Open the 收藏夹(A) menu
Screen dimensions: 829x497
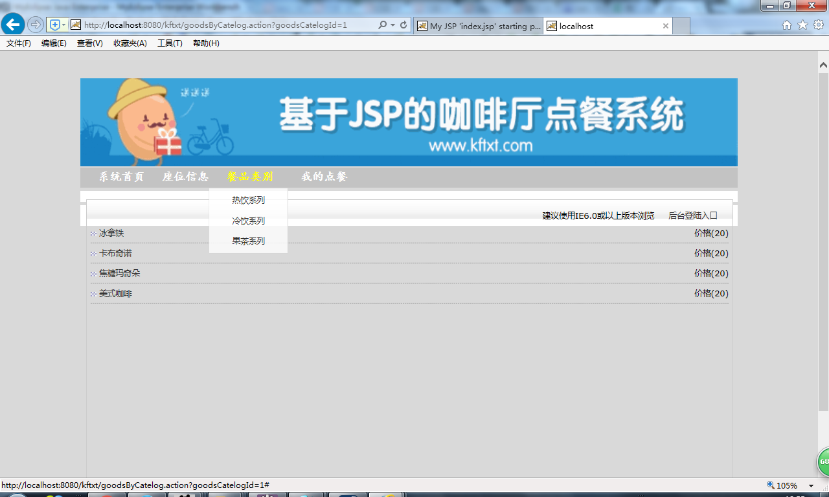coord(130,43)
